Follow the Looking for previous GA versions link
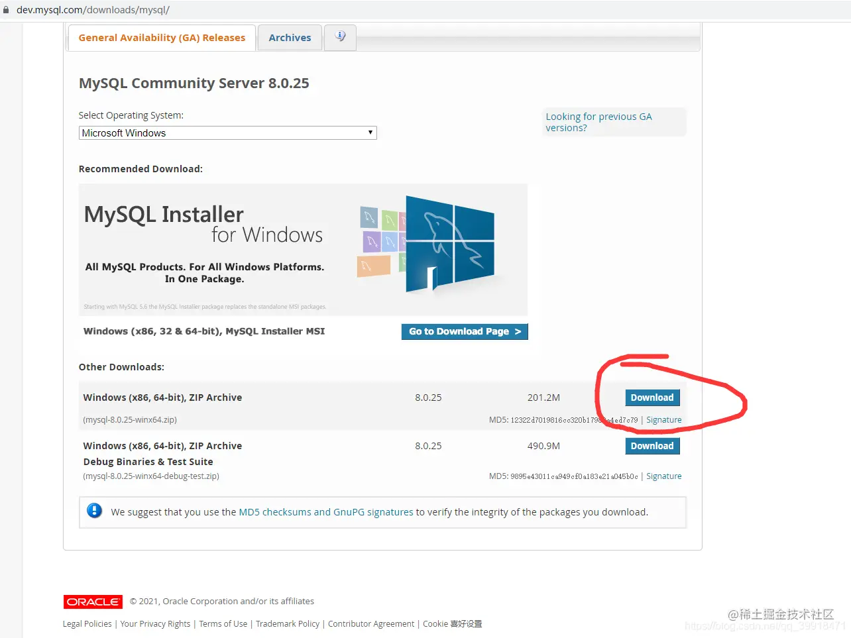The image size is (851, 638). coord(598,122)
